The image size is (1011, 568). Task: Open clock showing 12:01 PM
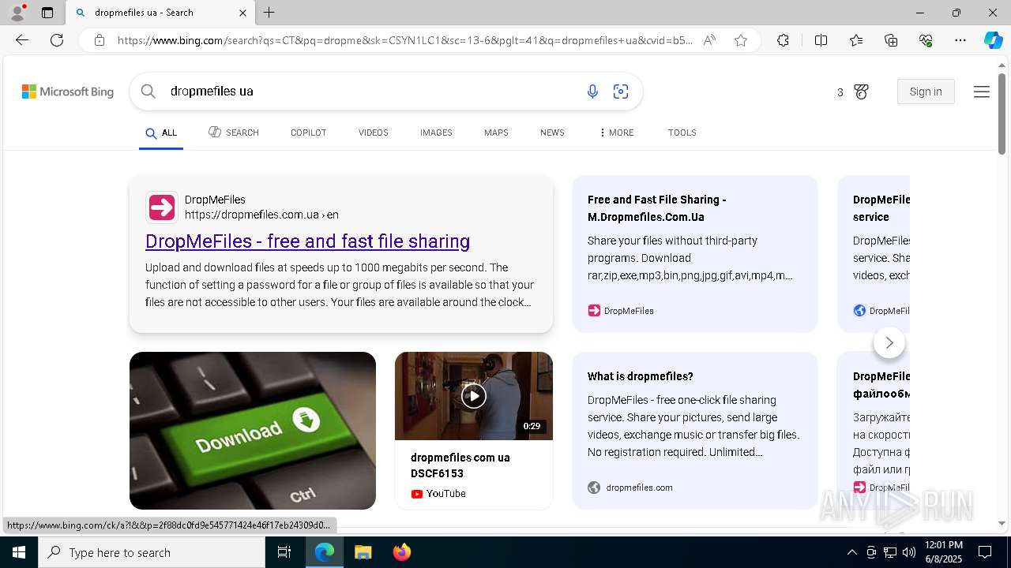click(x=943, y=552)
